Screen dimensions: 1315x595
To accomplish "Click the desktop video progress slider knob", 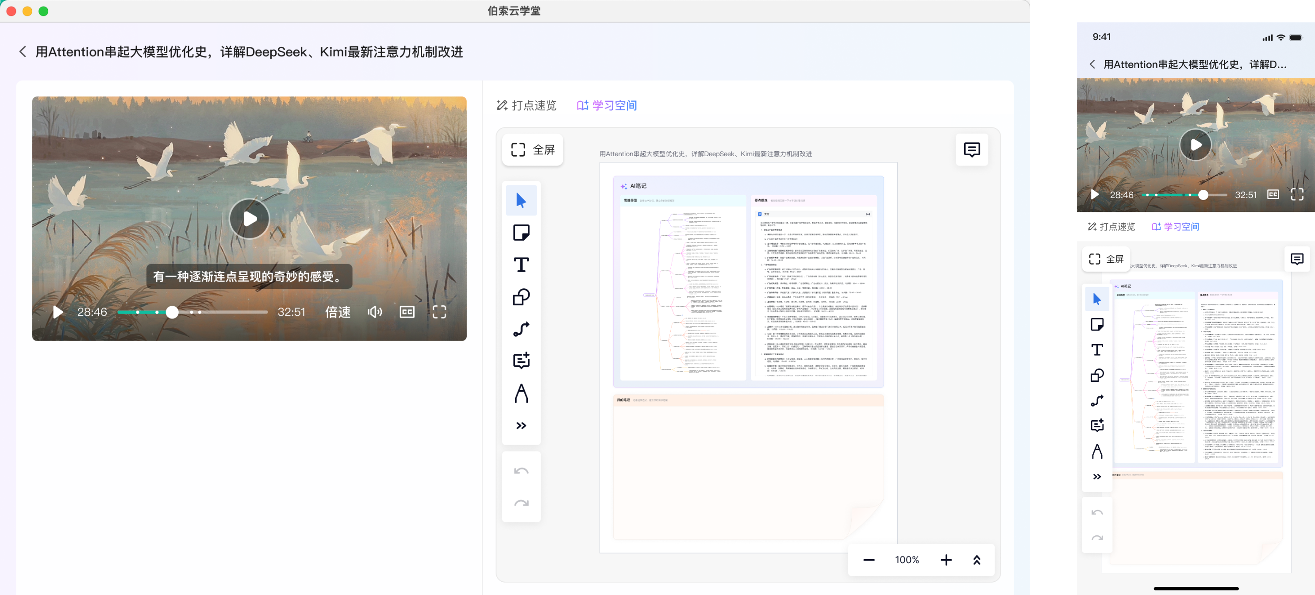I will (172, 312).
